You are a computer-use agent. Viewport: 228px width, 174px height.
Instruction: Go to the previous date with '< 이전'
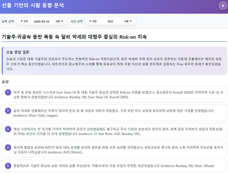pos(24,21)
